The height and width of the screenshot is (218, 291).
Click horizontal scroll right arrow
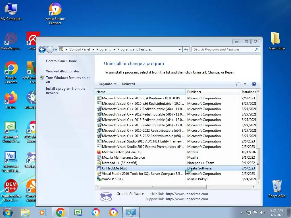pos(253,187)
